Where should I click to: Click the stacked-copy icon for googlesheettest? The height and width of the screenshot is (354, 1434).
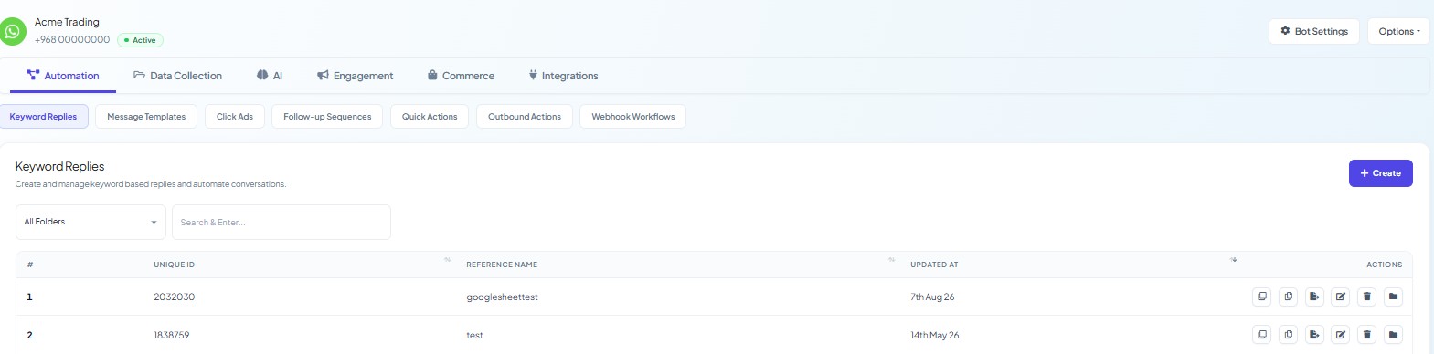click(1262, 297)
